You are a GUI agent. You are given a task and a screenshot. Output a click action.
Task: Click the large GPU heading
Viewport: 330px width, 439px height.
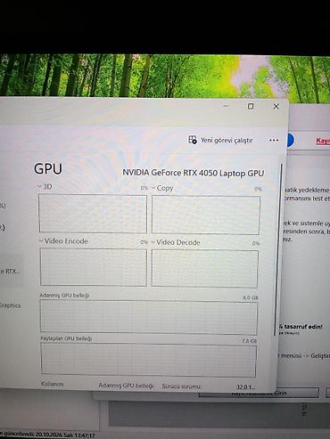tap(48, 169)
